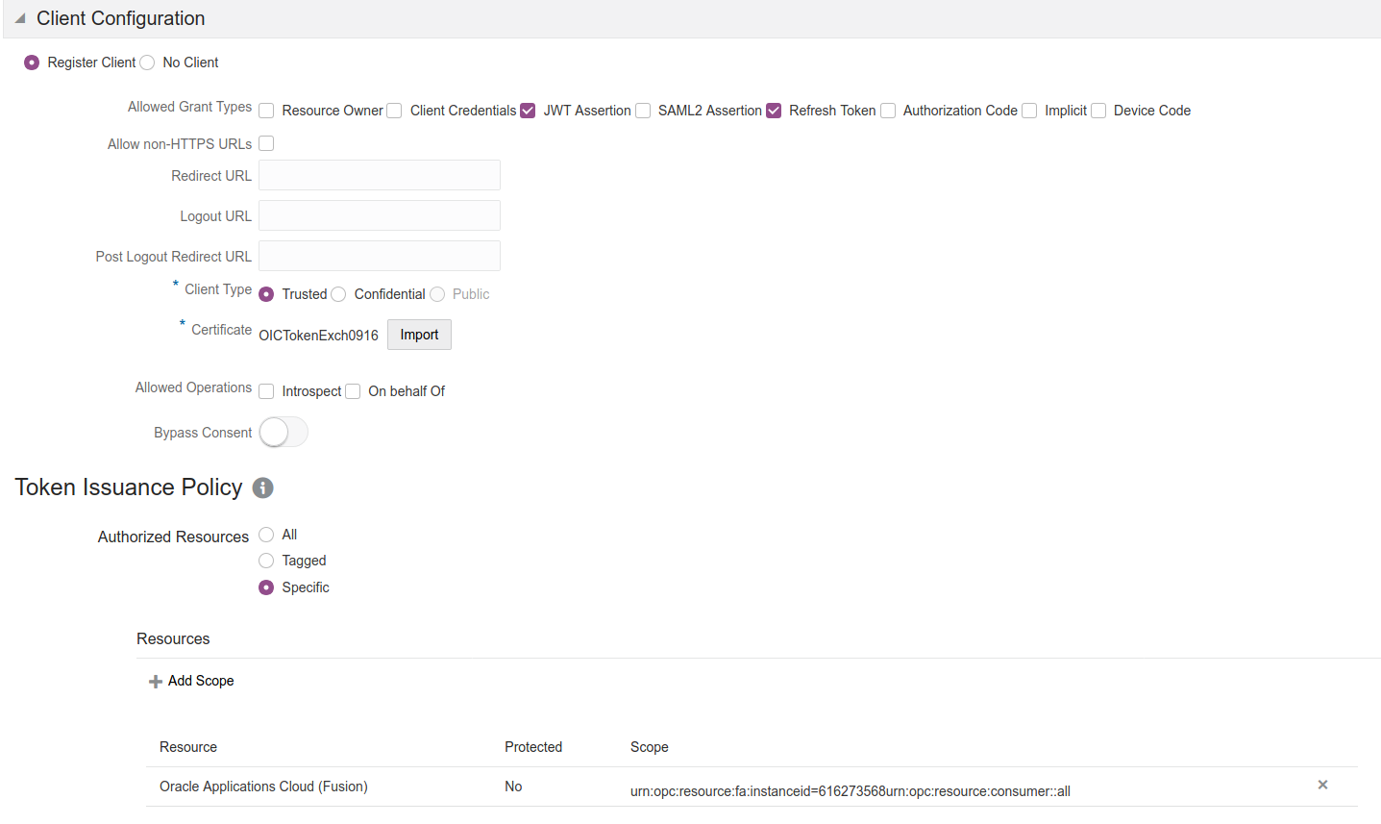Screen dimensions: 1381x824
Task: Enable the Resource Owner grant type
Action: pos(266,111)
